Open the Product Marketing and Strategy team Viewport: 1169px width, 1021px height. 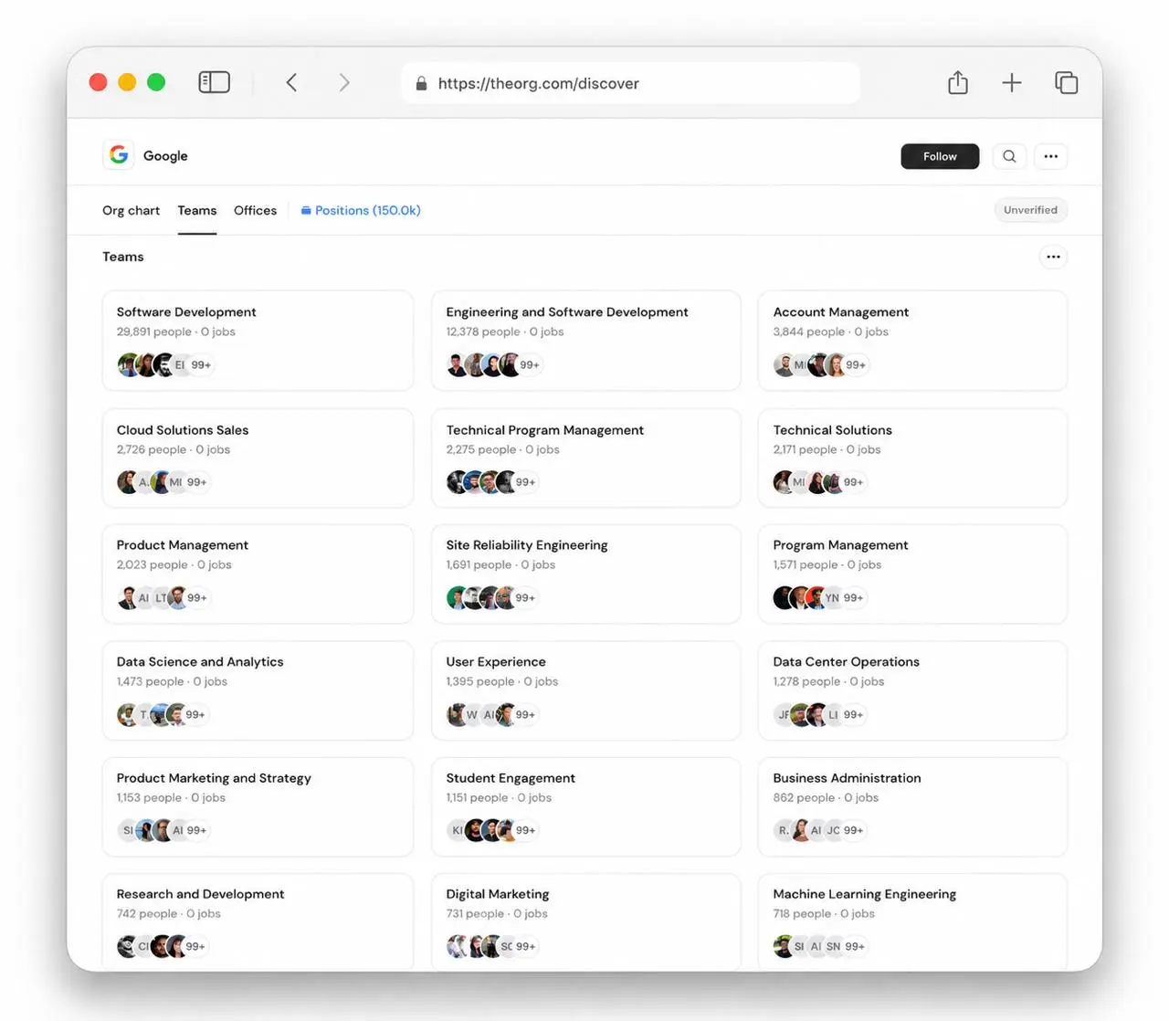click(258, 806)
